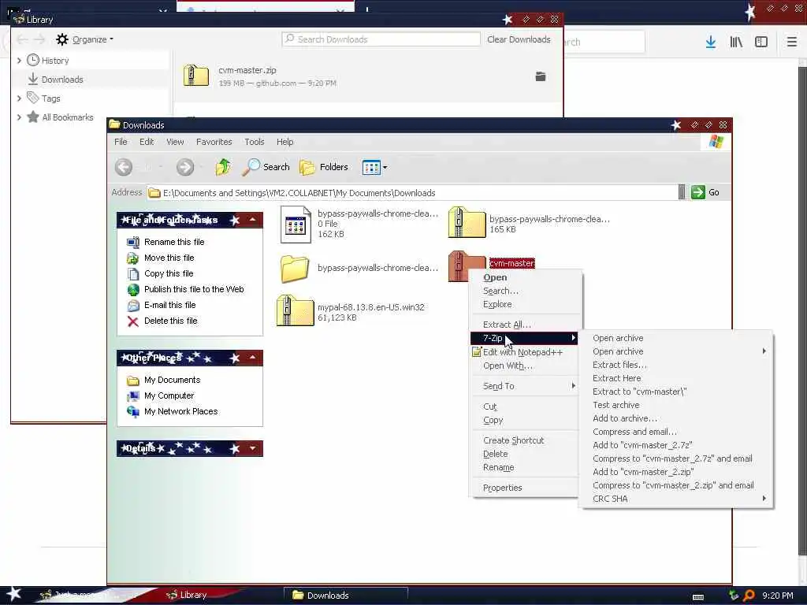Choose Extract Here in 7-Zip submenu
807x605 pixels.
click(x=616, y=378)
